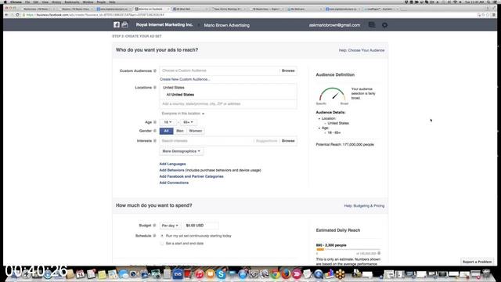Open Help: Budgeting & Pricing link
The width and height of the screenshot is (501, 282).
(364, 205)
